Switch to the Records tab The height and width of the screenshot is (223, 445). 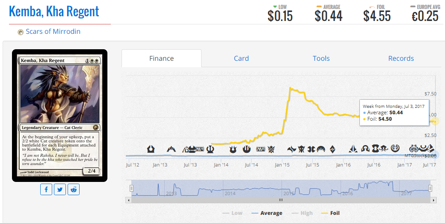[401, 59]
